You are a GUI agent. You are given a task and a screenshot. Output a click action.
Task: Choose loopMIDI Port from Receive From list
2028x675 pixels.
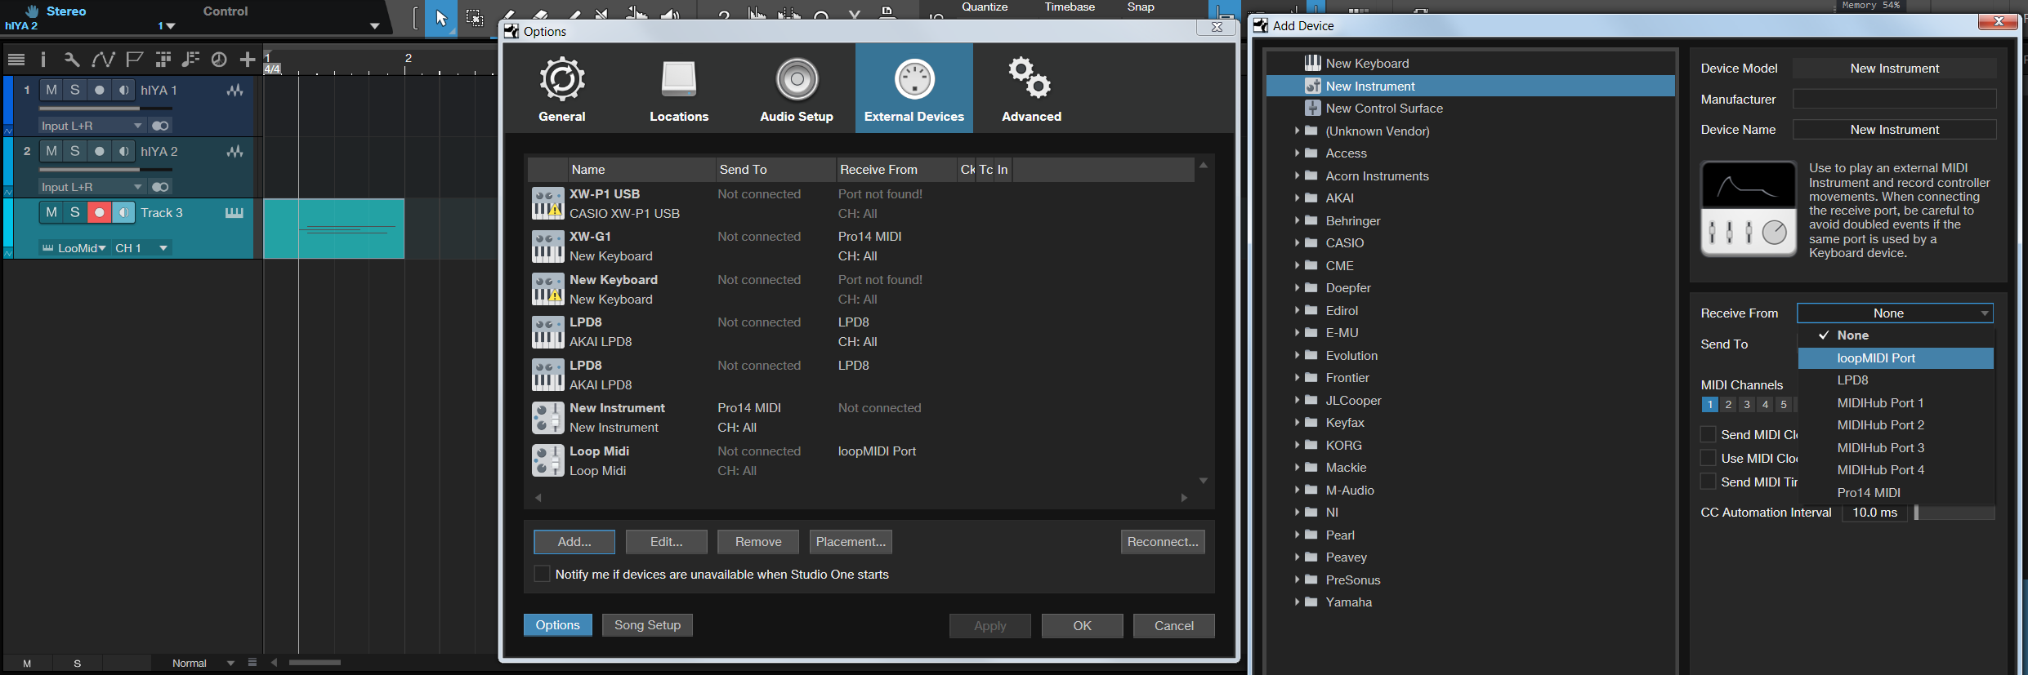coord(1896,358)
